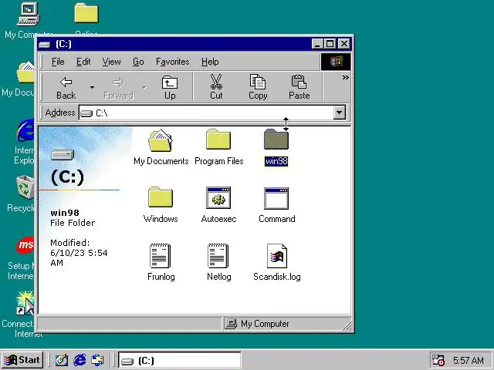Open the Address bar dropdown list
The height and width of the screenshot is (370, 494).
click(x=340, y=113)
